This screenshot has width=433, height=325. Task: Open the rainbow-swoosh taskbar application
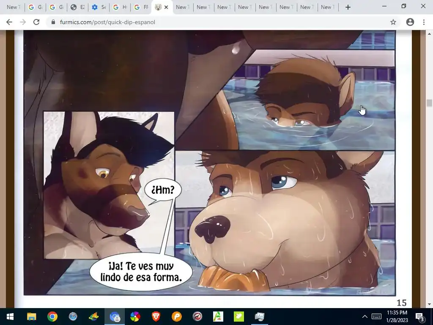click(93, 317)
